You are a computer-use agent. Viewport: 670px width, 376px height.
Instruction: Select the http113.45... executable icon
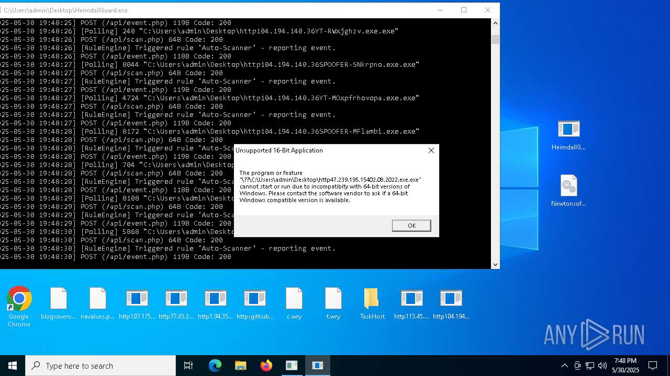(x=412, y=304)
